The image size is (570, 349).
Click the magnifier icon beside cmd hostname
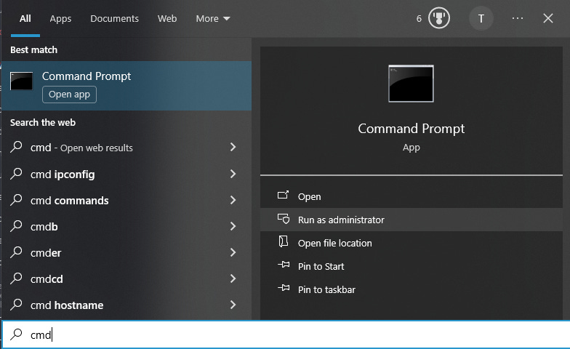coord(16,305)
